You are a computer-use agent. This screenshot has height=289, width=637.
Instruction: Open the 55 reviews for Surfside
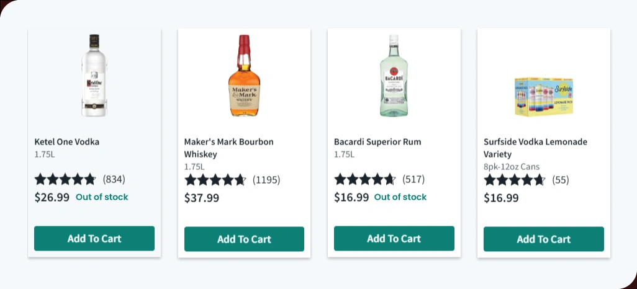pyautogui.click(x=561, y=180)
